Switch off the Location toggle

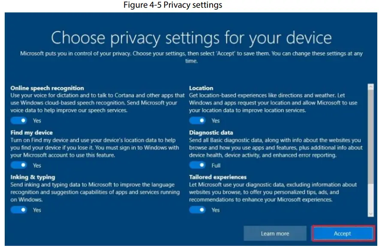(x=198, y=121)
